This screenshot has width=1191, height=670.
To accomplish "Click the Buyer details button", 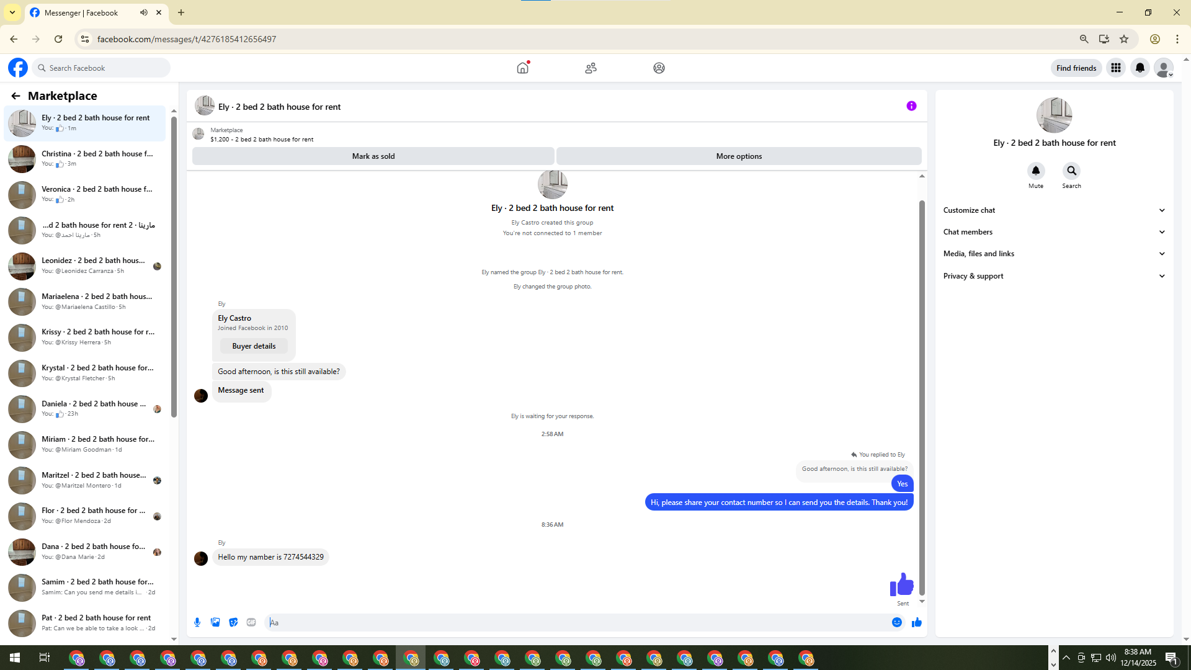I will (254, 346).
